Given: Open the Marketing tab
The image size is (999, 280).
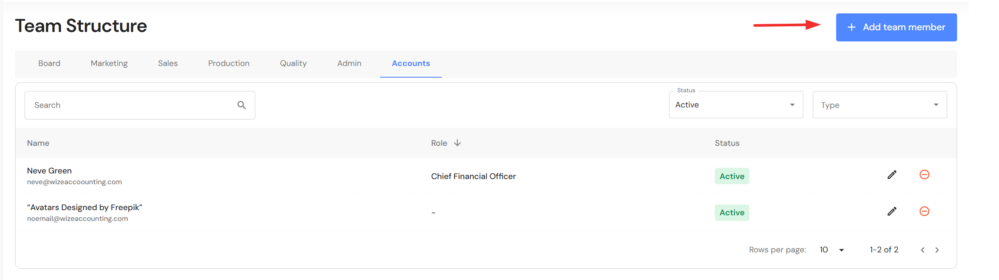Looking at the screenshot, I should pos(109,63).
